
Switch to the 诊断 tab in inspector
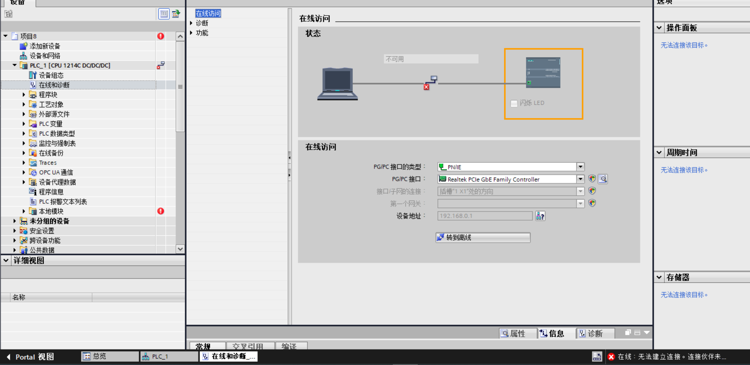click(x=595, y=333)
